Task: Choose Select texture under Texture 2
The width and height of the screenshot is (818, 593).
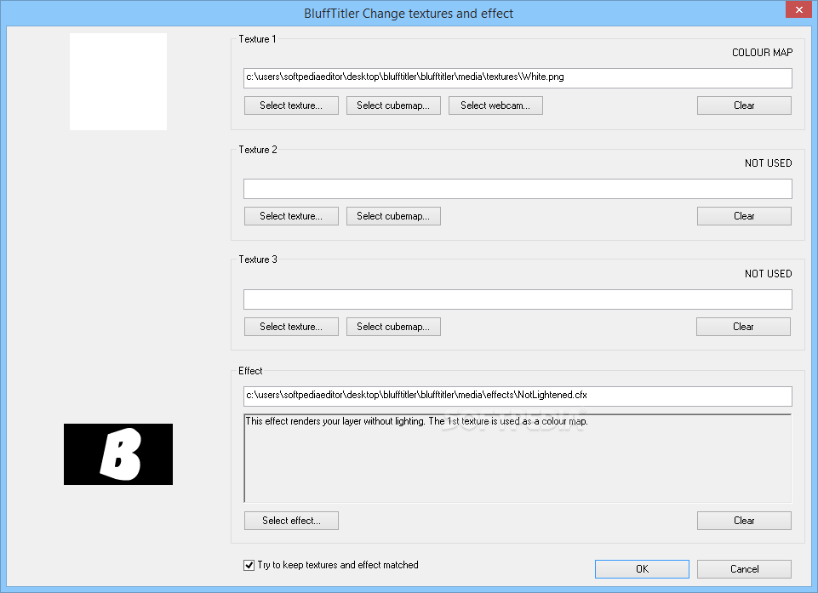Action: [291, 216]
